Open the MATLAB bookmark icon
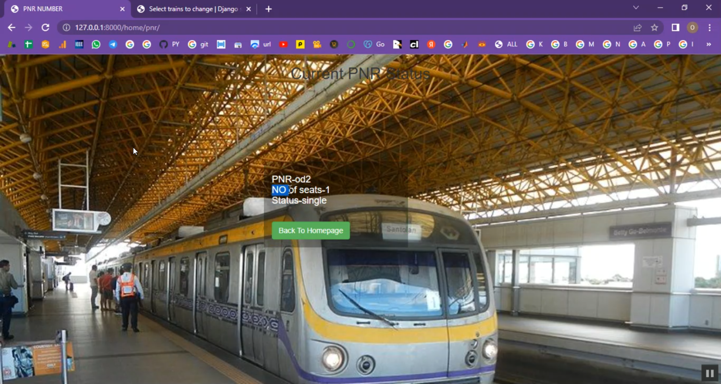The image size is (721, 384). click(465, 44)
